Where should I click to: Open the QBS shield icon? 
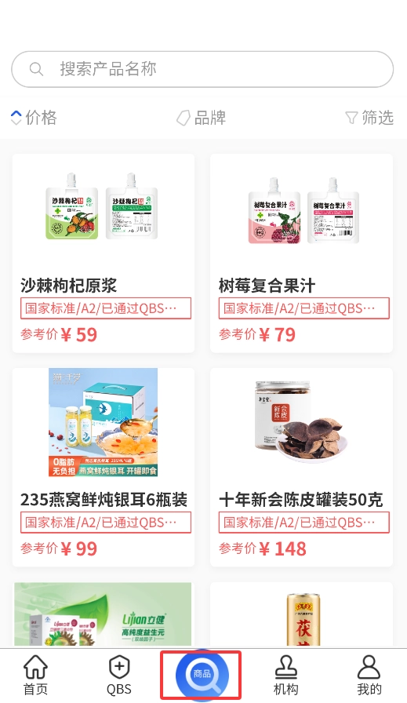119,667
